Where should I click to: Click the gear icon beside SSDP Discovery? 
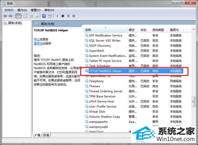[87, 46]
